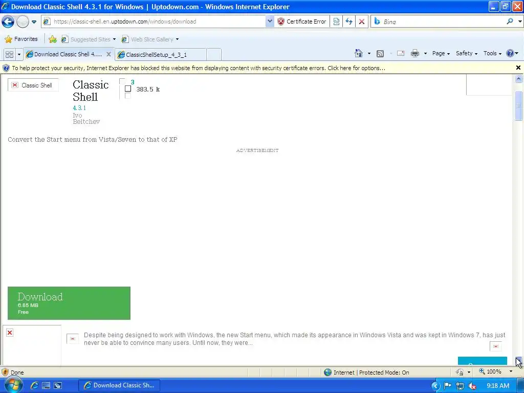Click the network tray icon
This screenshot has height=393, width=524.
[x=460, y=386]
